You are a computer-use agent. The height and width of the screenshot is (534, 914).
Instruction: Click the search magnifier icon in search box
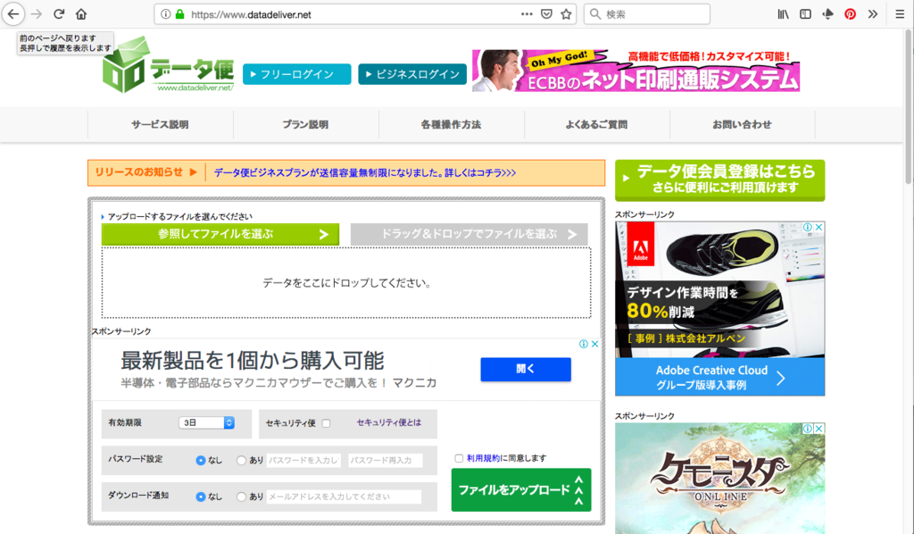point(595,14)
